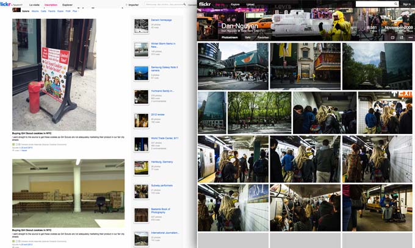Switch to the Photostream tab
This screenshot has height=248, width=415.
pos(229,38)
